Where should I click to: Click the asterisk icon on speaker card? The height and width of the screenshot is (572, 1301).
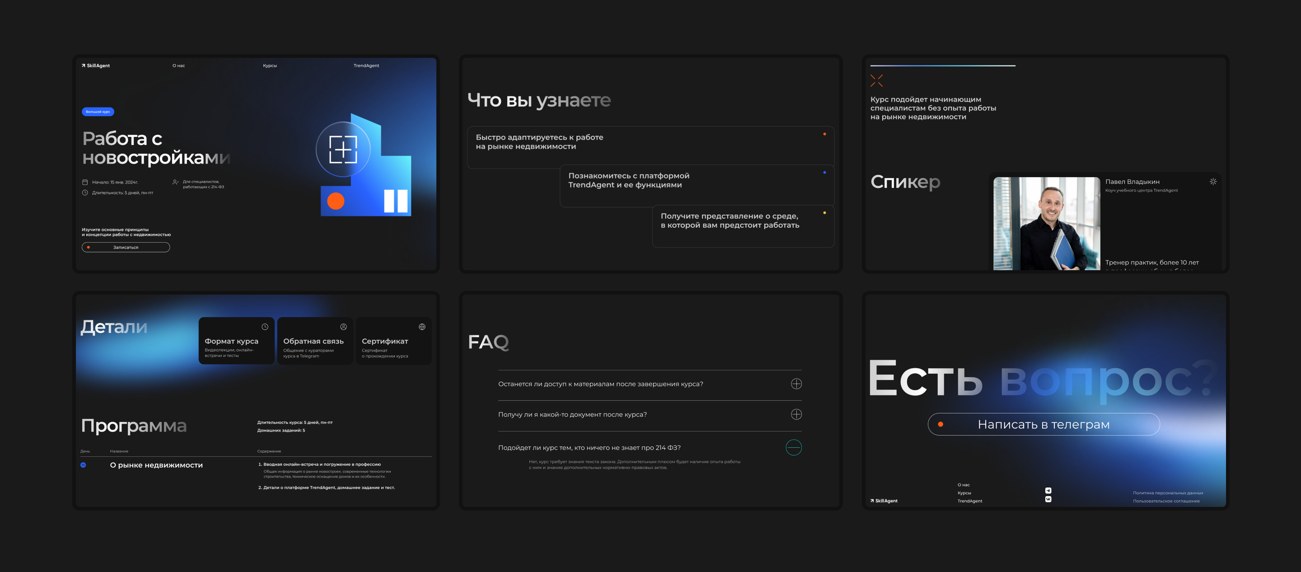tap(1212, 181)
